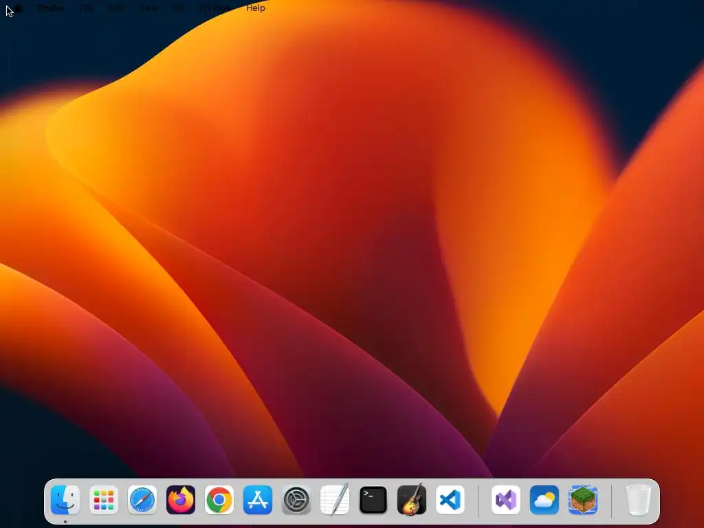Launch GarageBand from the Dock

click(x=412, y=500)
